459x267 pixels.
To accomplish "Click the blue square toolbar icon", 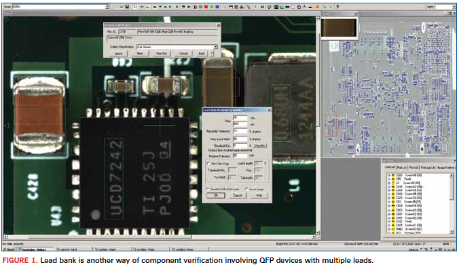I will coord(217,7).
